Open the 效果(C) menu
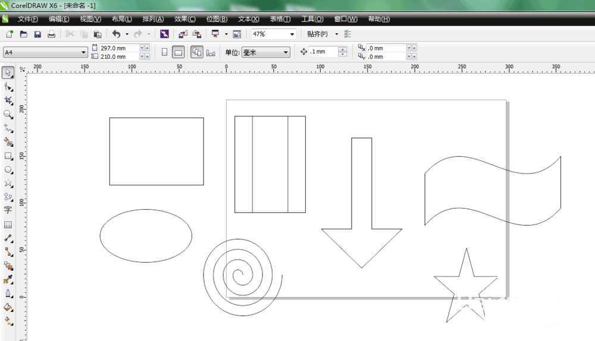The height and width of the screenshot is (341, 595). (184, 19)
